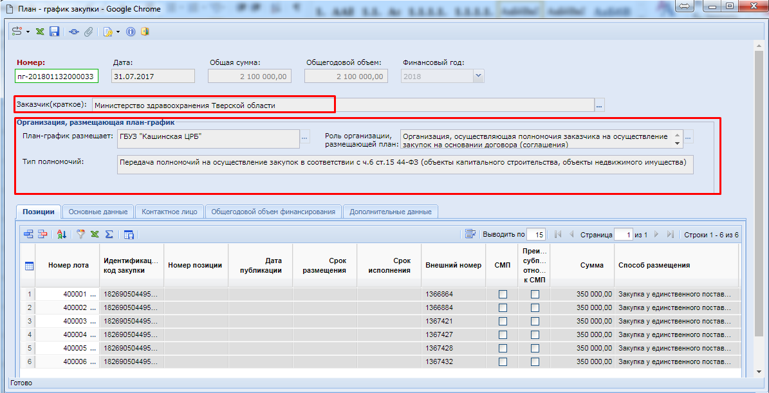Click ellipsis button beside План-график размещает field

(x=305, y=136)
